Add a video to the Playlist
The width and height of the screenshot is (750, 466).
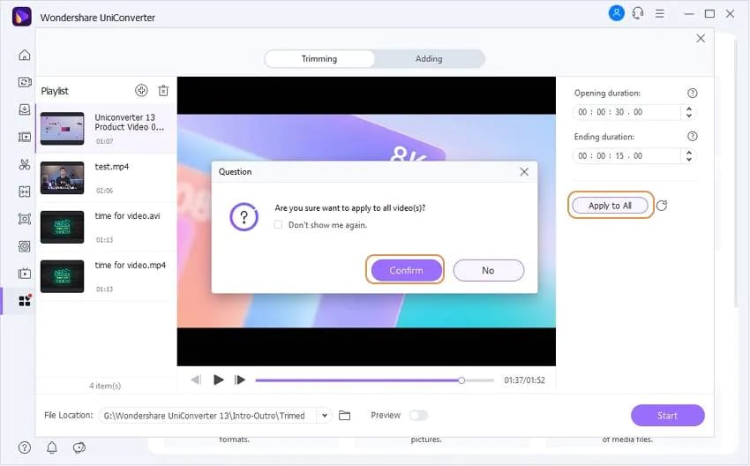(141, 90)
